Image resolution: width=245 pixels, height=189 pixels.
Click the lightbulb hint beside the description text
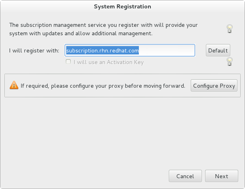pyautogui.click(x=229, y=28)
